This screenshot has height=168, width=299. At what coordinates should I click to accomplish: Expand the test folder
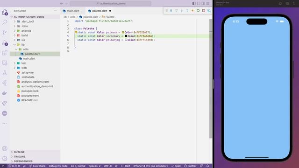(14, 63)
